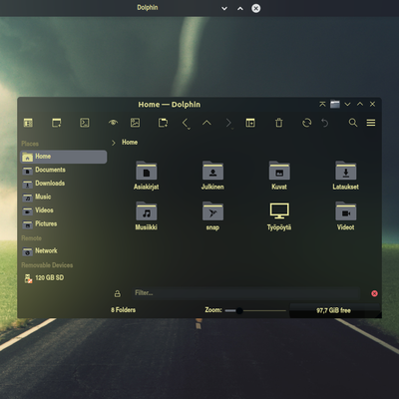Select the Musiikki folder
The image size is (399, 399).
(x=147, y=215)
